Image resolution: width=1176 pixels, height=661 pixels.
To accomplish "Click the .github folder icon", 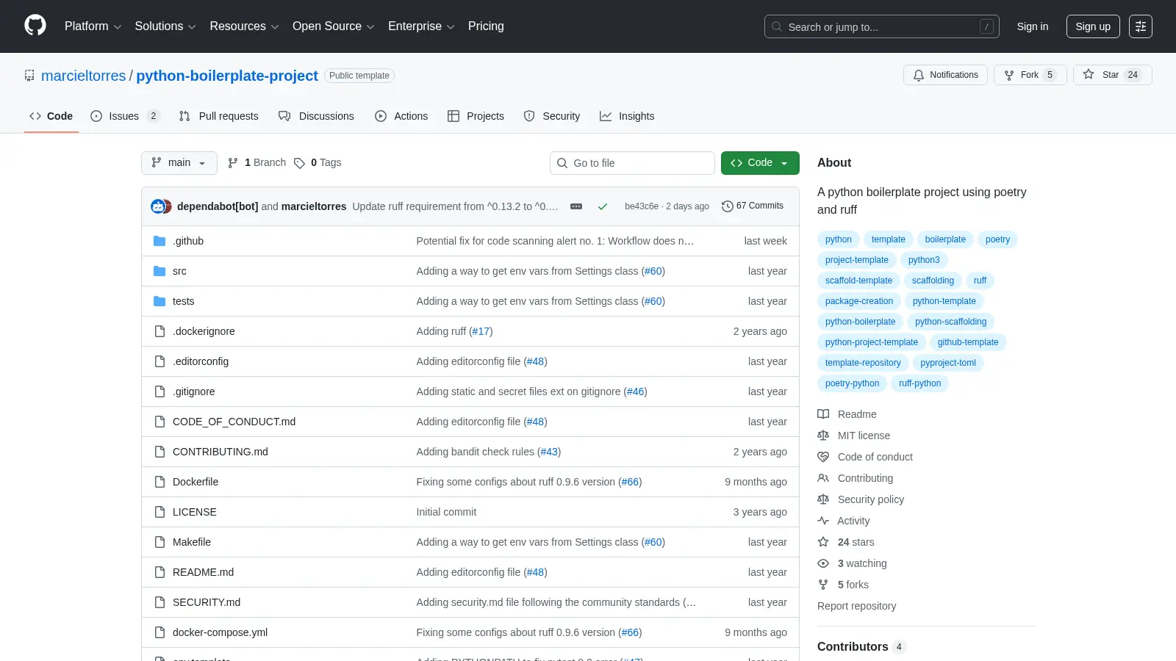I will click(159, 241).
